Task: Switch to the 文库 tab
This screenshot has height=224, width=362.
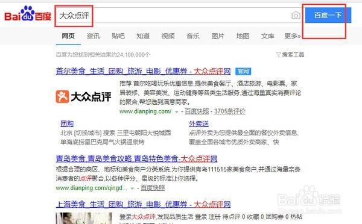Action: [x=267, y=36]
